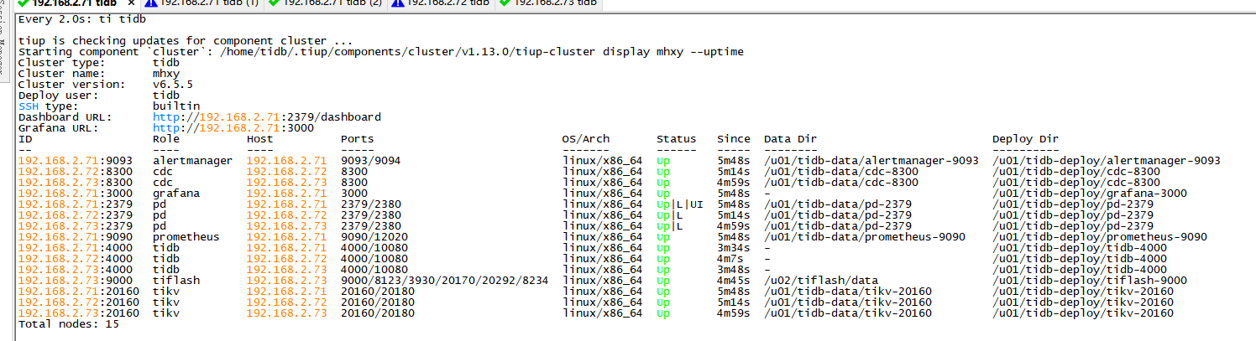
Task: Open the 192.168.2.73 tidb session tab
Action: coord(547,3)
